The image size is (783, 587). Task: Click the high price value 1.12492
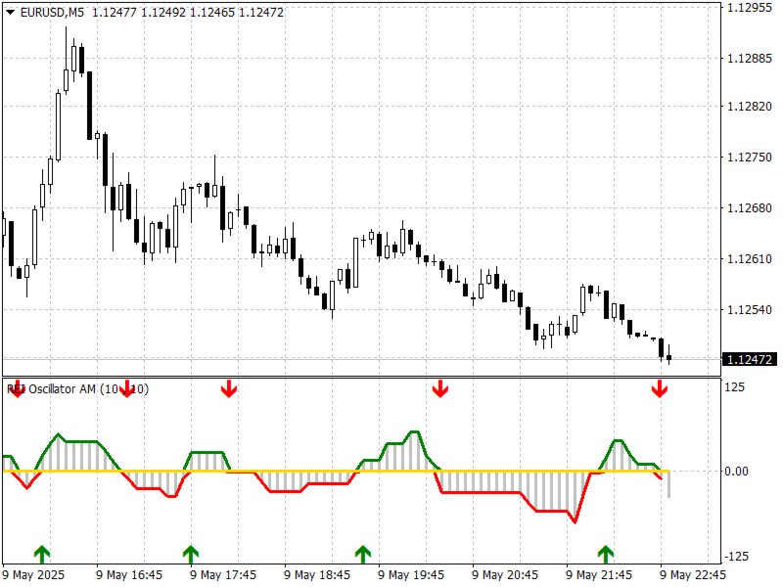click(163, 13)
